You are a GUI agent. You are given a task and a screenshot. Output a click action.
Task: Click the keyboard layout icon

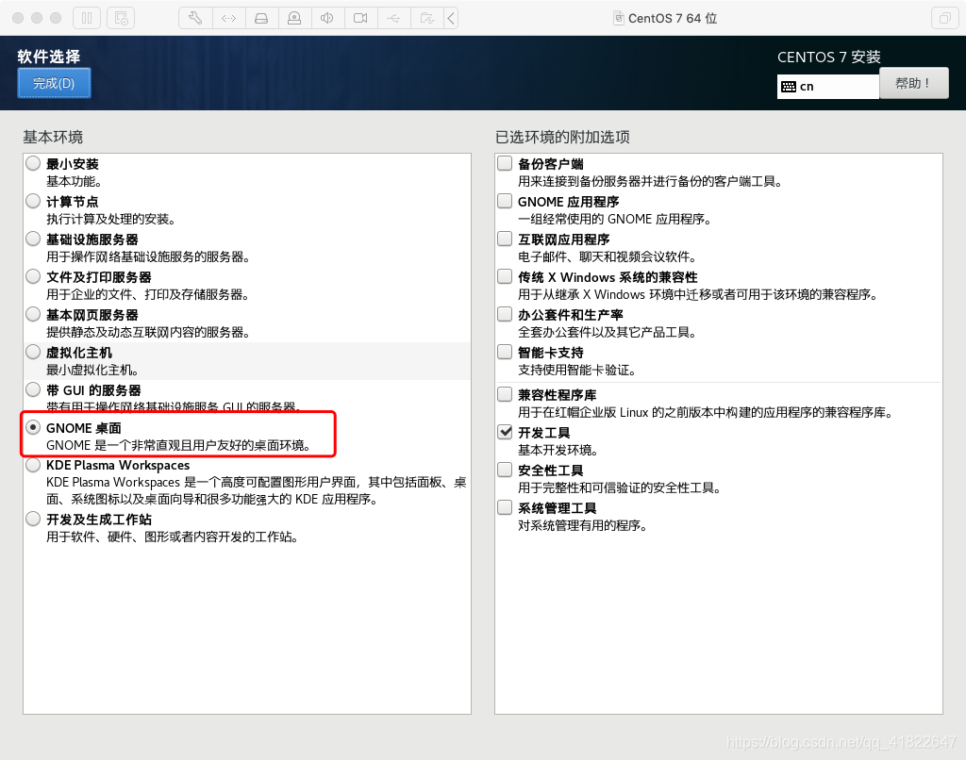click(x=788, y=87)
